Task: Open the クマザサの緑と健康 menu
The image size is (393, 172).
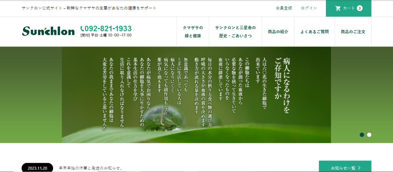Action: tap(193, 31)
